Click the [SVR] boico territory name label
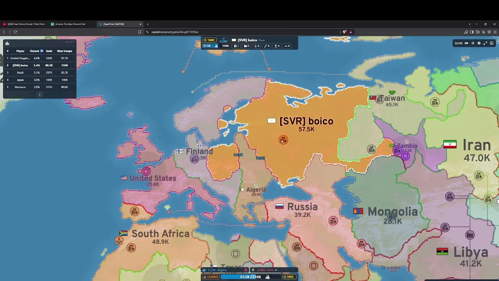 pyautogui.click(x=306, y=121)
